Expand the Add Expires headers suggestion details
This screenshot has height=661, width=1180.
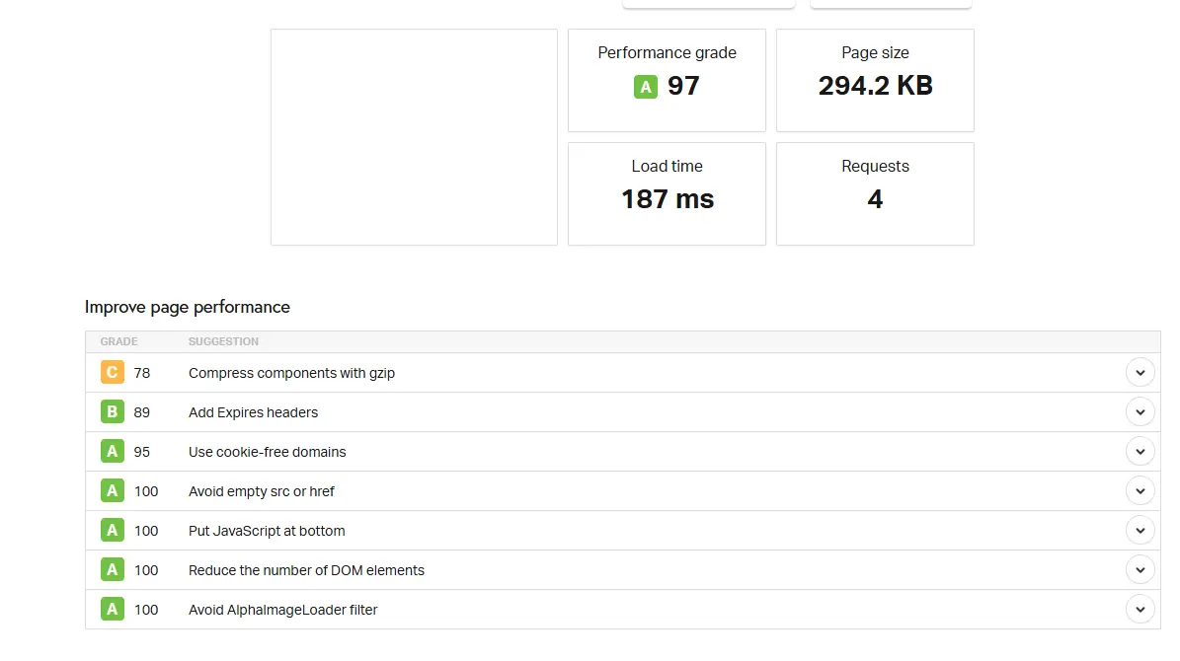click(x=1141, y=411)
